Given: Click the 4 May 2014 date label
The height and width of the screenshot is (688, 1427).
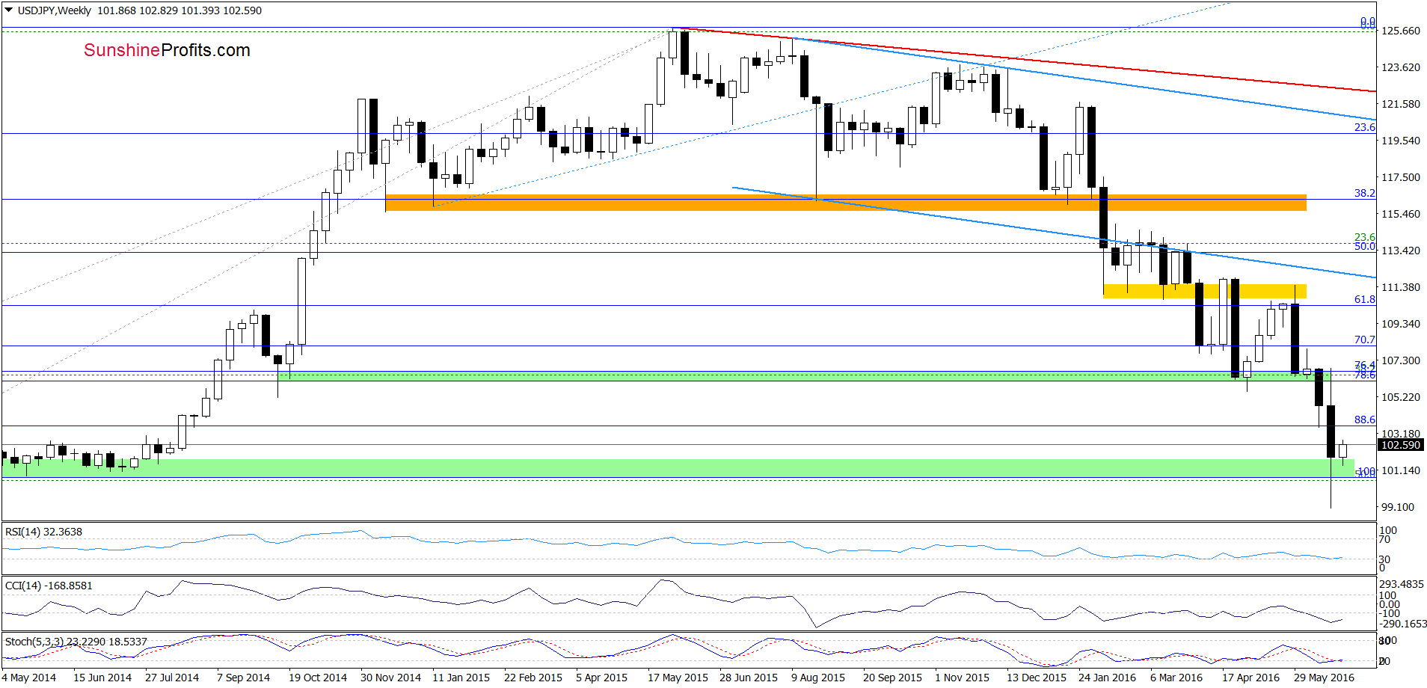Looking at the screenshot, I should (x=28, y=678).
